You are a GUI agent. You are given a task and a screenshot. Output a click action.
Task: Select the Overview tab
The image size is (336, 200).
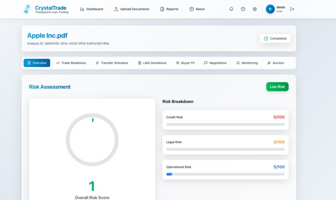[37, 63]
